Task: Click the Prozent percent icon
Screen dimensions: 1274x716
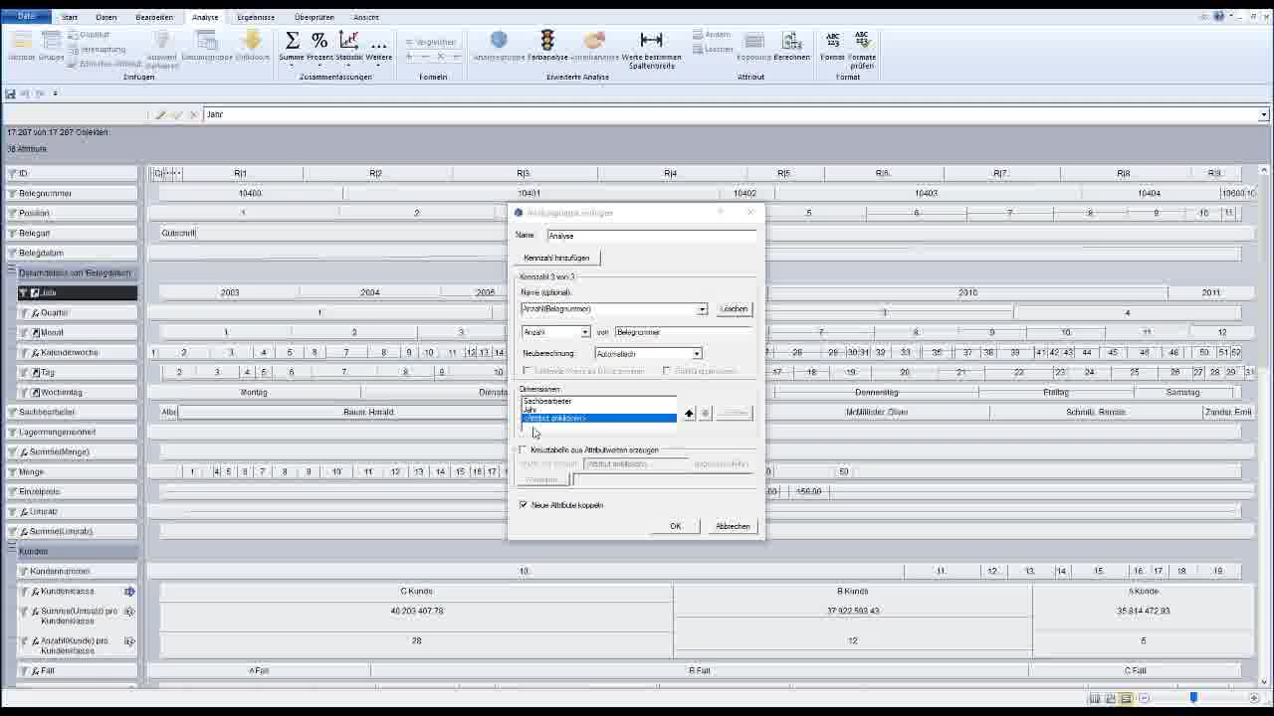Action: click(319, 40)
